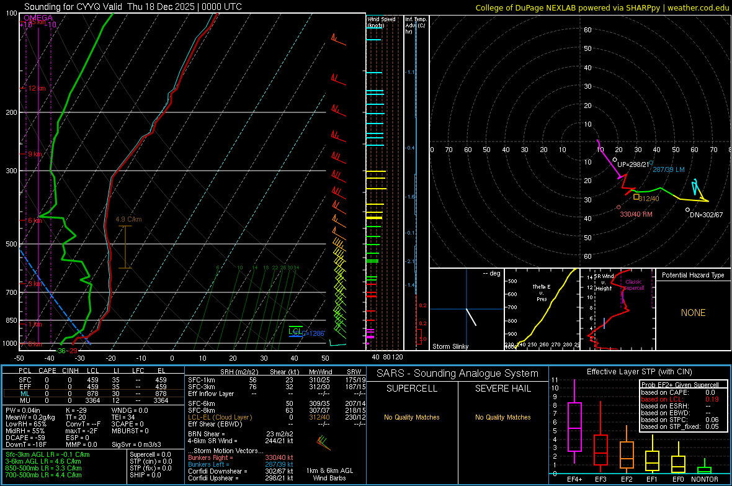Click the 'Prob EF2+ Given Supercell' legend header

click(x=680, y=385)
